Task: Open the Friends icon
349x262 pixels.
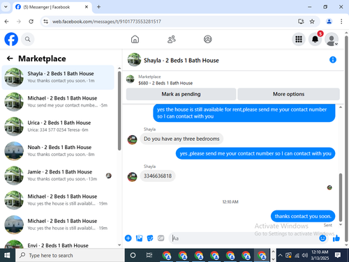Action: [172, 39]
